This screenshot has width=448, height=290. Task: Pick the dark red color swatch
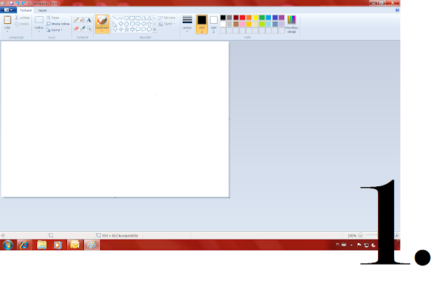click(x=236, y=18)
